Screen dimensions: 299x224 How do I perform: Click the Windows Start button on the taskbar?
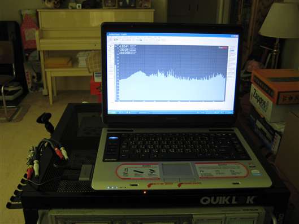click(x=112, y=112)
